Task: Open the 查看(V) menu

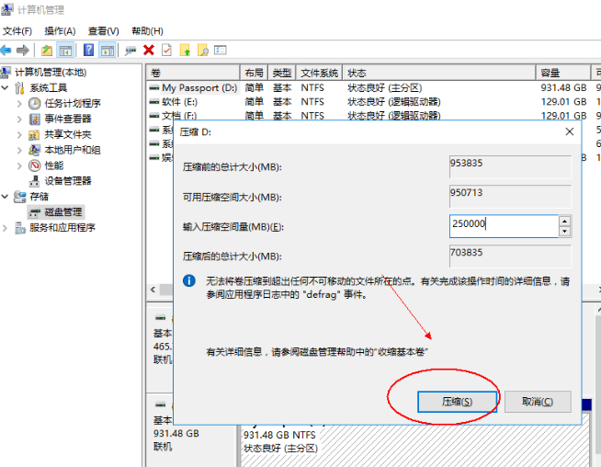Action: tap(104, 30)
